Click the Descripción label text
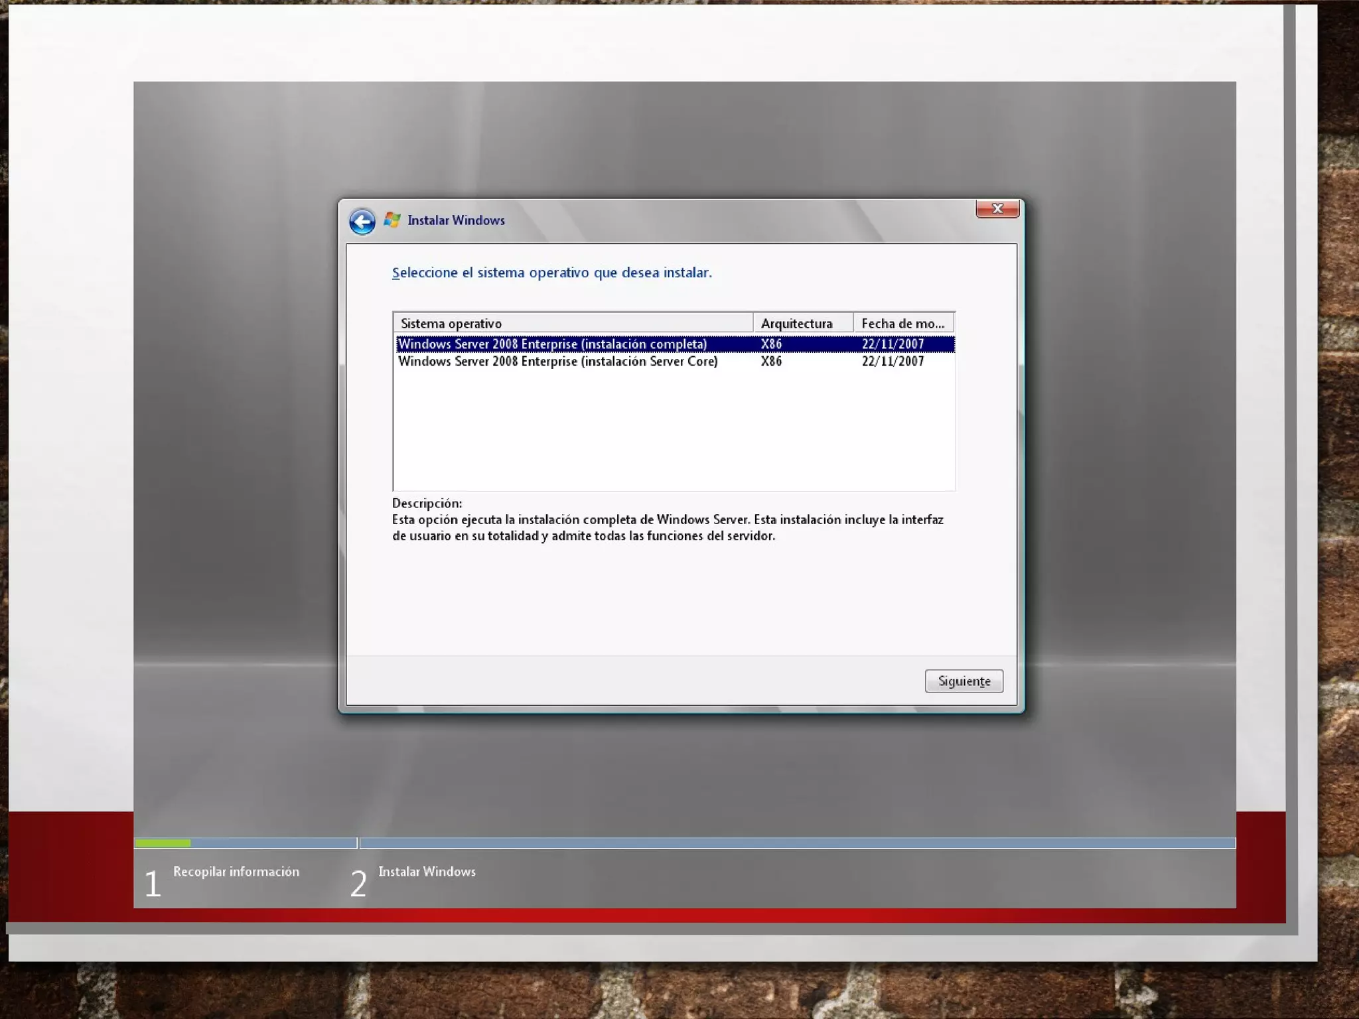Viewport: 1359px width, 1019px height. click(427, 503)
